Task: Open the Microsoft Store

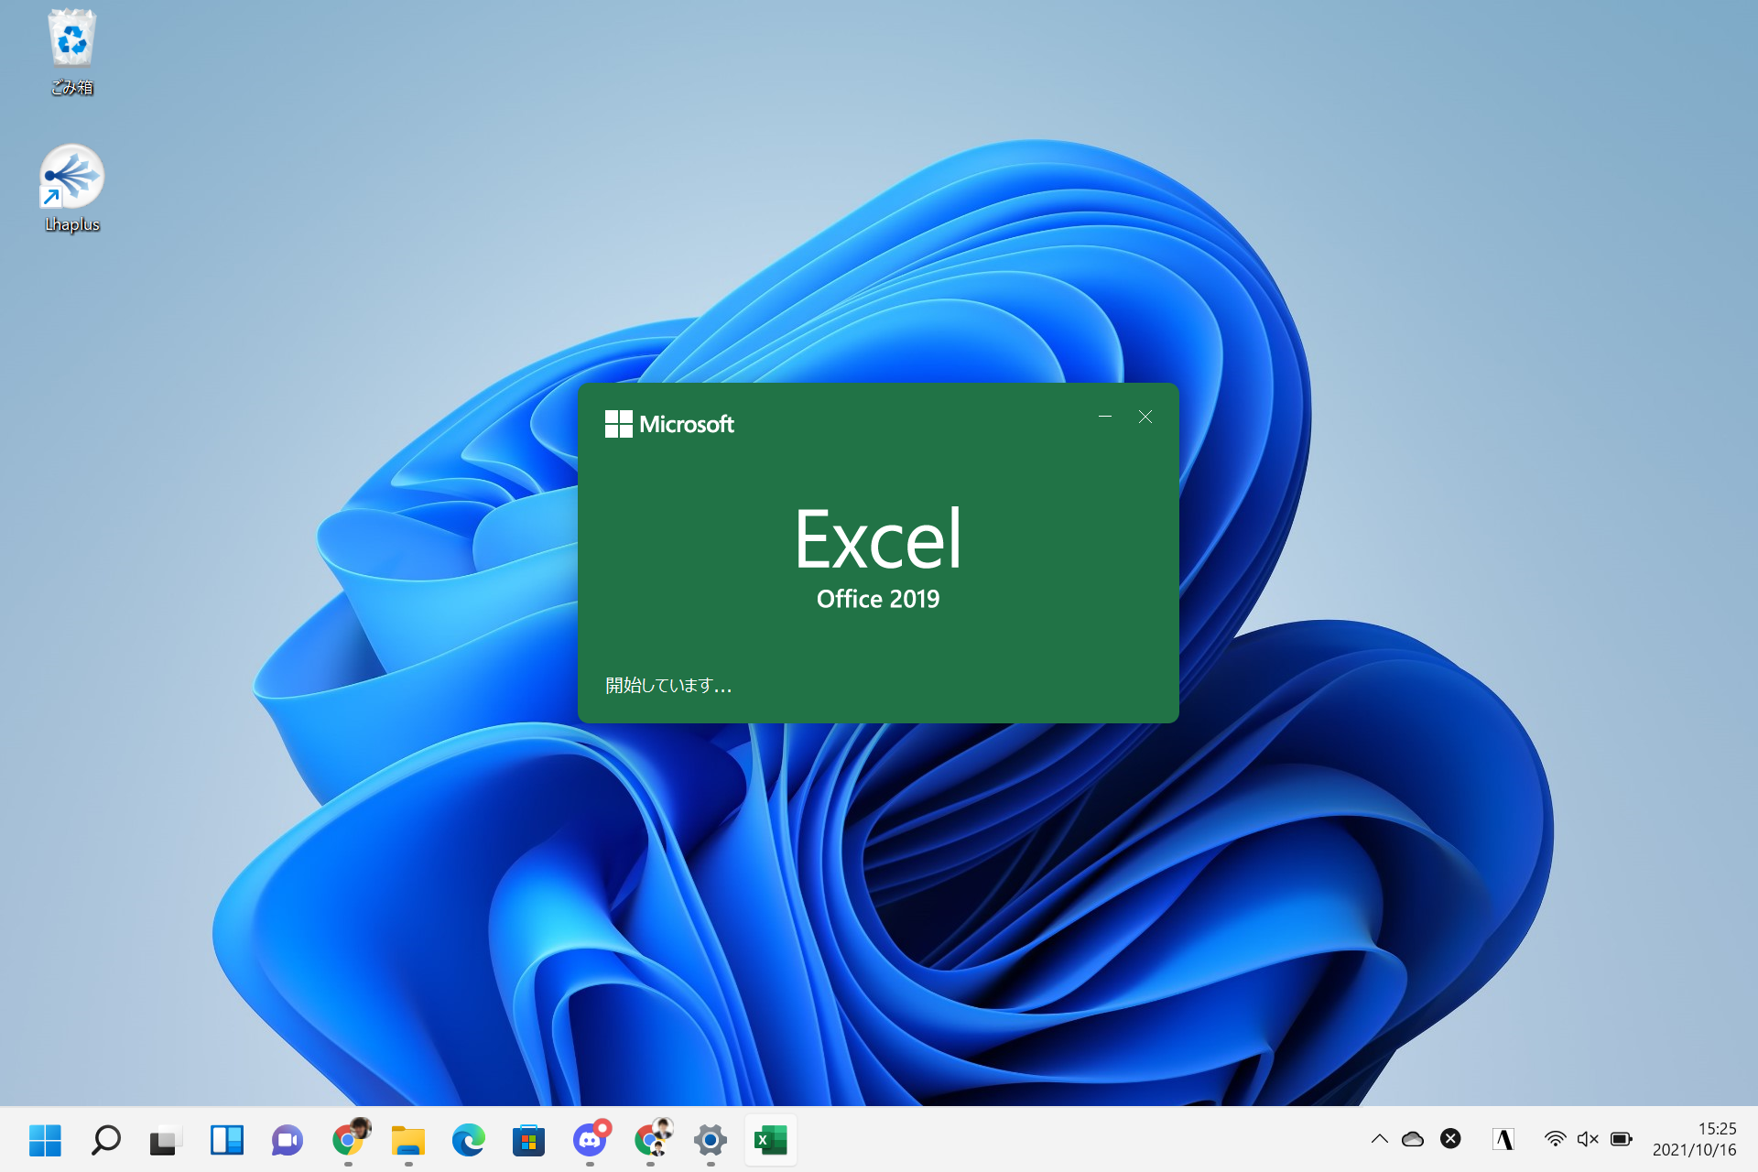Action: (x=528, y=1140)
